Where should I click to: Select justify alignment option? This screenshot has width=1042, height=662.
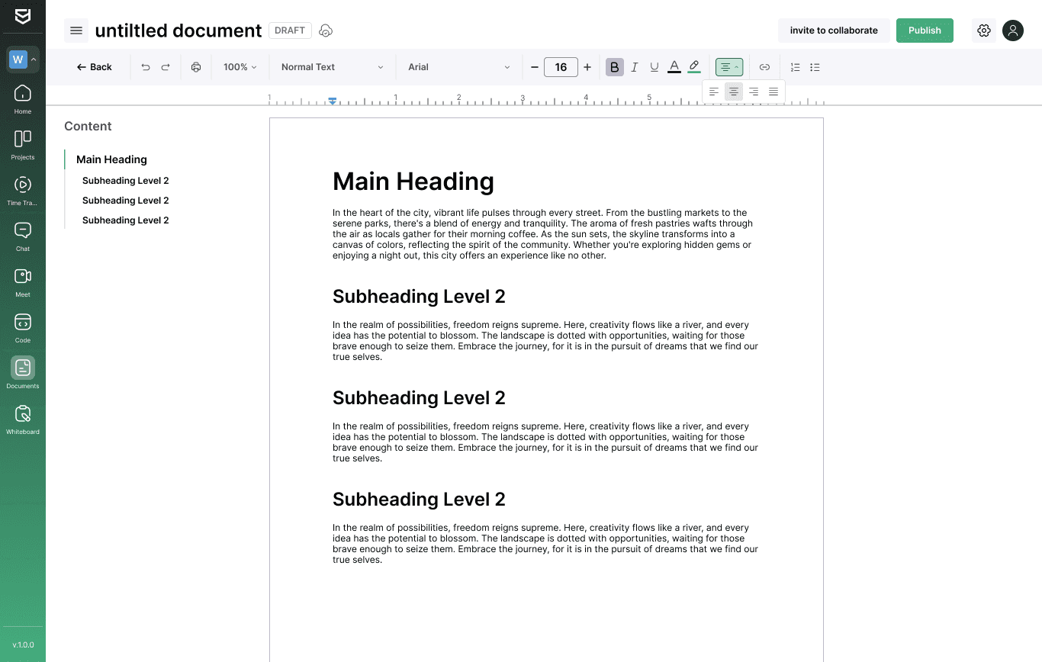tap(773, 92)
